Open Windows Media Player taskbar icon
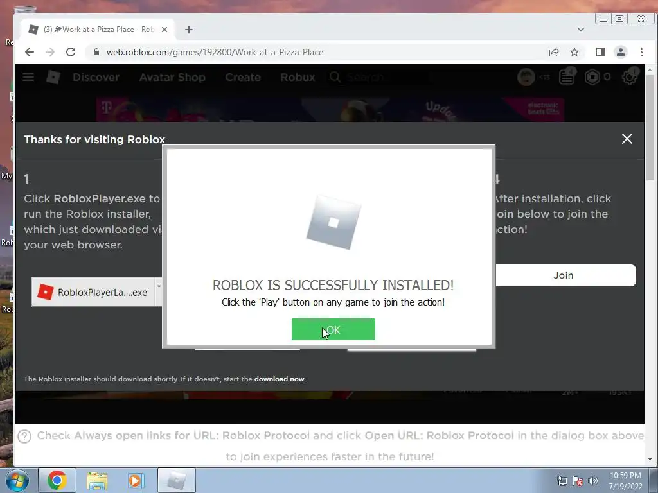The image size is (658, 493). (136, 480)
